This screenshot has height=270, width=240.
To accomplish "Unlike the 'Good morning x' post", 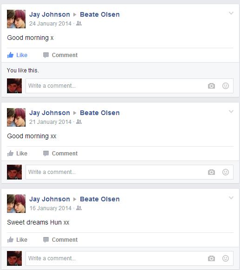I will (x=17, y=55).
